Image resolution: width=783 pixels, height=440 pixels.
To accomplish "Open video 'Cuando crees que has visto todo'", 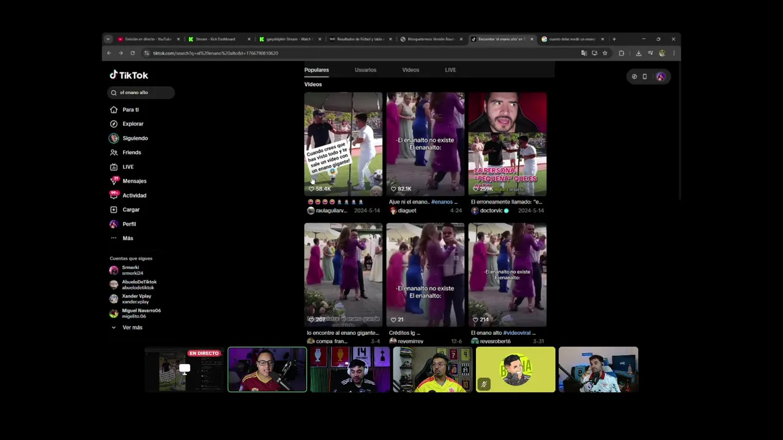I will 343,144.
